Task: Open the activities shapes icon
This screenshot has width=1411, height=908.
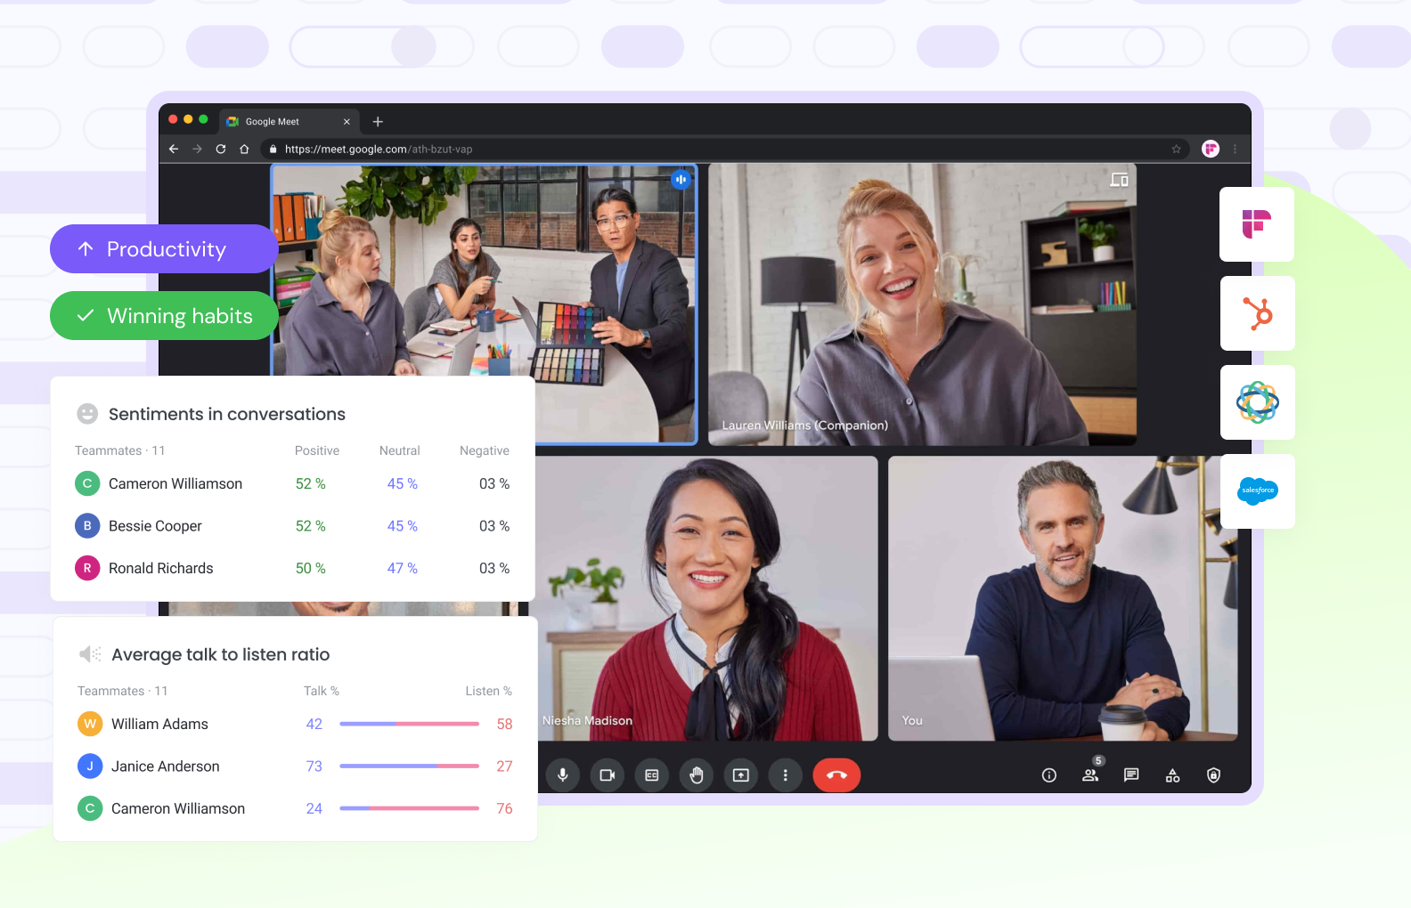Action: pyautogui.click(x=1172, y=775)
